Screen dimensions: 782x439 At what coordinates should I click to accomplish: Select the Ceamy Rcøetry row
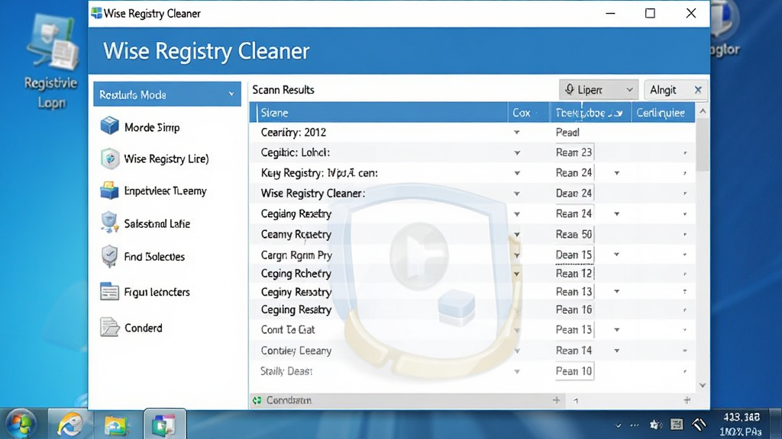(x=472, y=234)
